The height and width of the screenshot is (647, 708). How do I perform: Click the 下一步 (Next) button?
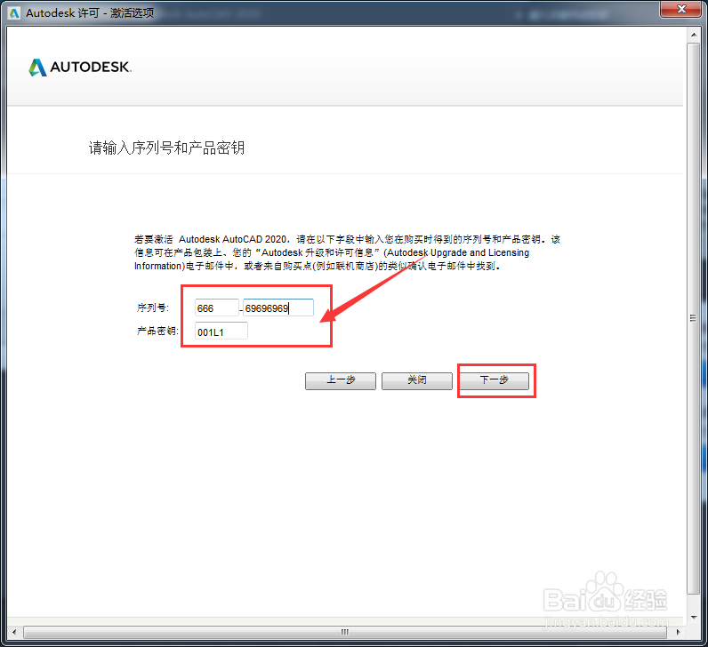click(x=494, y=380)
